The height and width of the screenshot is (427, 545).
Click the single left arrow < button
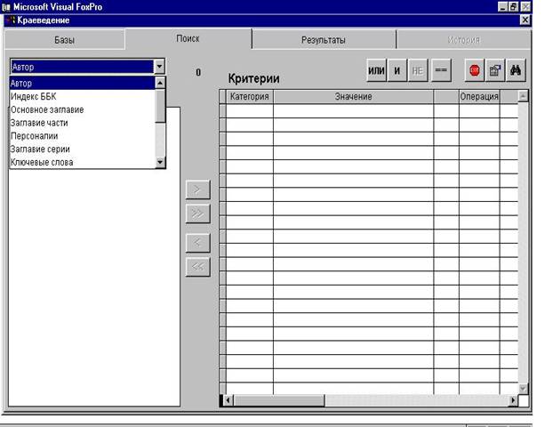pos(197,241)
